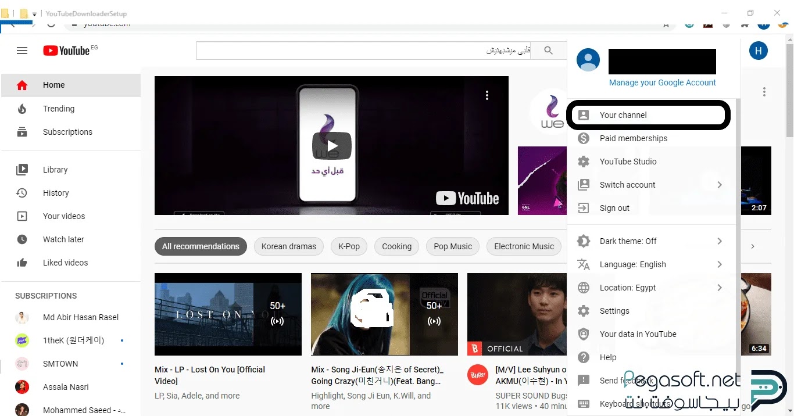Click the Home sidebar icon
Screen dimensions: 794x416
point(22,85)
